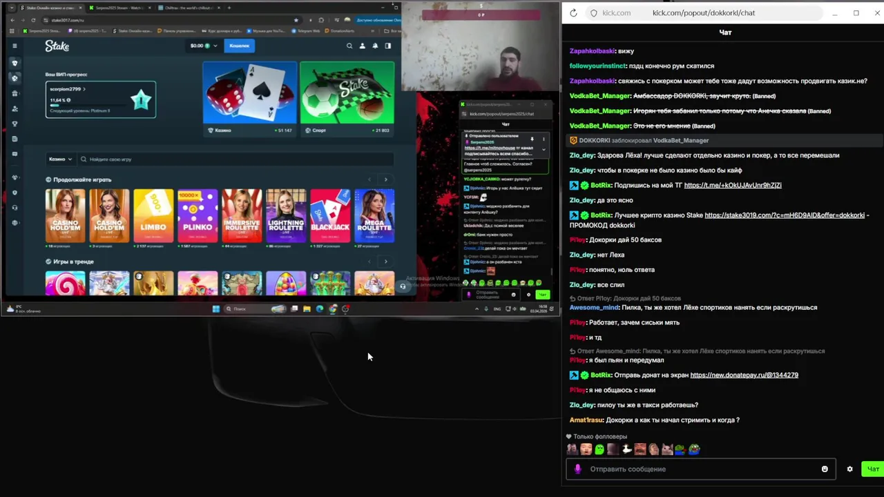Open the Windows Start button

tap(216, 309)
